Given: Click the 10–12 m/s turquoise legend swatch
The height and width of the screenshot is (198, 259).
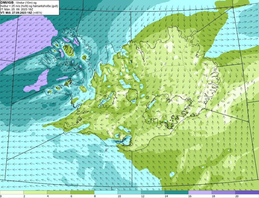Looking at the screenshot, I should (129, 192).
